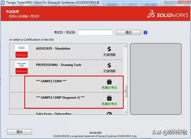Click the dollar icon for PROFESSIONAL - Drawing Tools
Viewport: 191px width, 139px height.
coord(109,65)
